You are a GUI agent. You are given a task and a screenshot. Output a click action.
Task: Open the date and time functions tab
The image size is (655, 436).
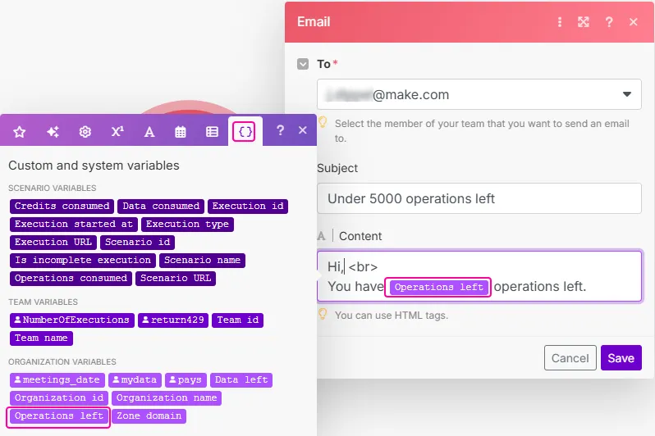[x=181, y=131]
